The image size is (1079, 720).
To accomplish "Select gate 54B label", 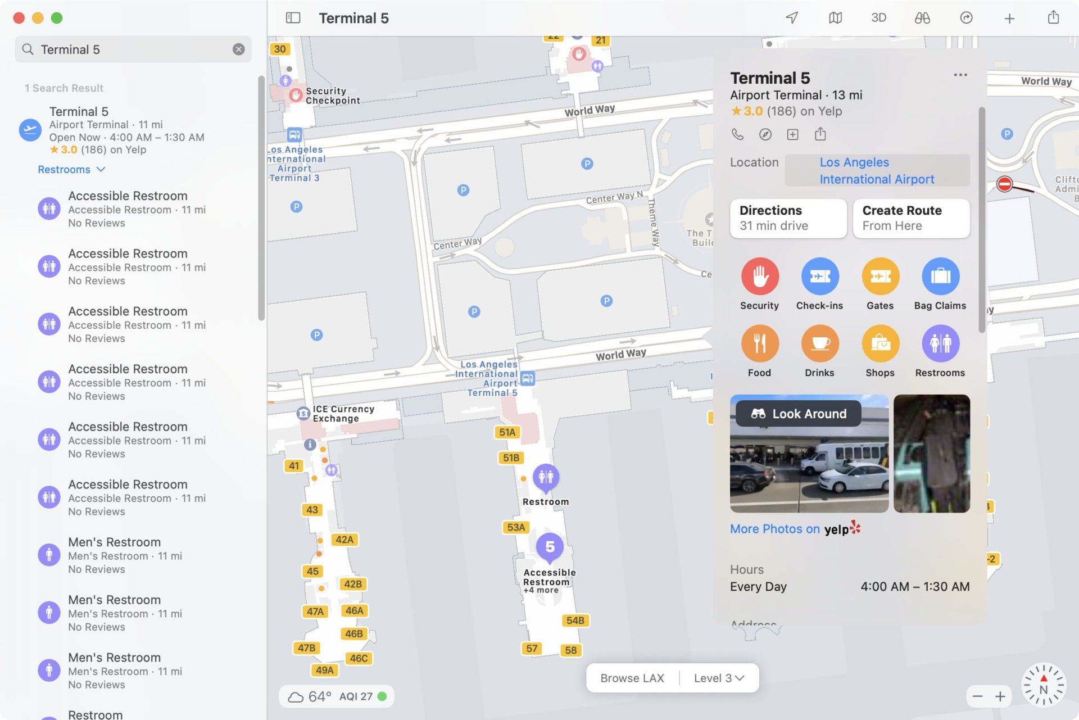I will tap(575, 621).
